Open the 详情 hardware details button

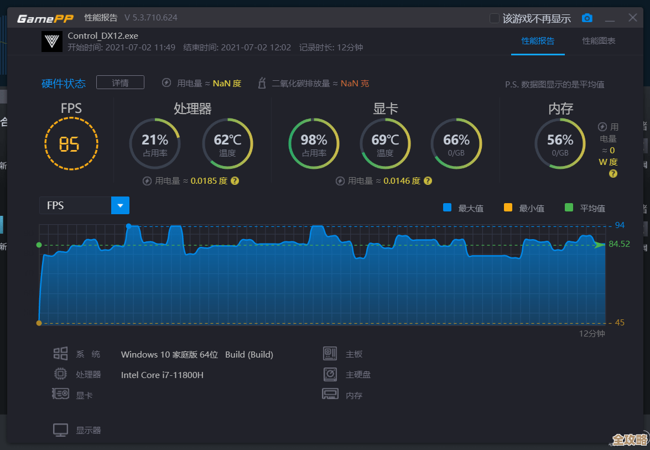[x=120, y=82]
